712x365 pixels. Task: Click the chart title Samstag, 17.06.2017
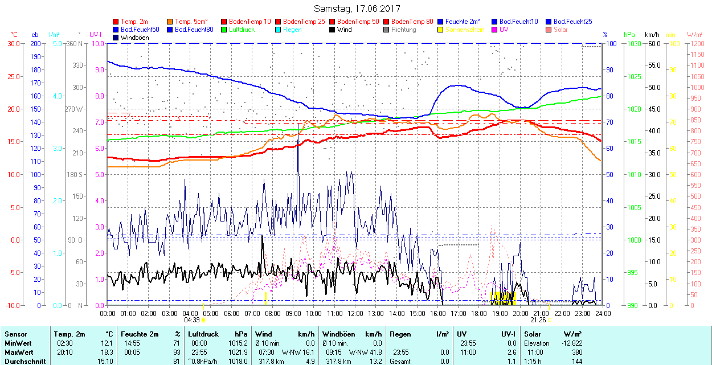click(x=357, y=9)
